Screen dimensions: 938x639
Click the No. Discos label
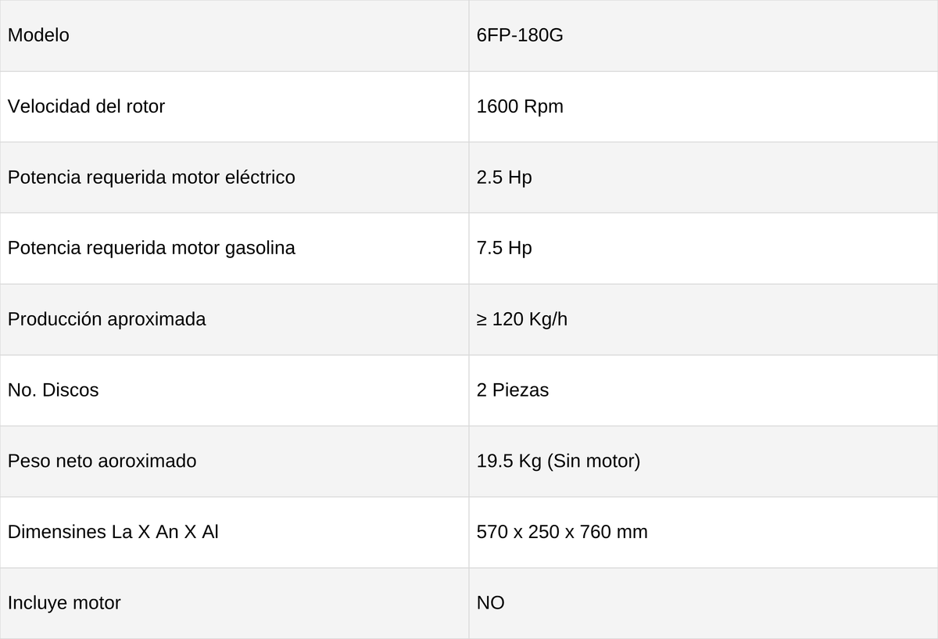tap(53, 390)
